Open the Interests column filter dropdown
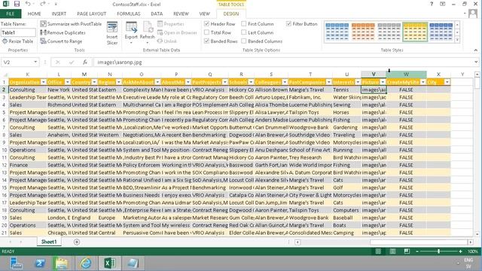This screenshot has height=271, width=482. click(x=358, y=82)
